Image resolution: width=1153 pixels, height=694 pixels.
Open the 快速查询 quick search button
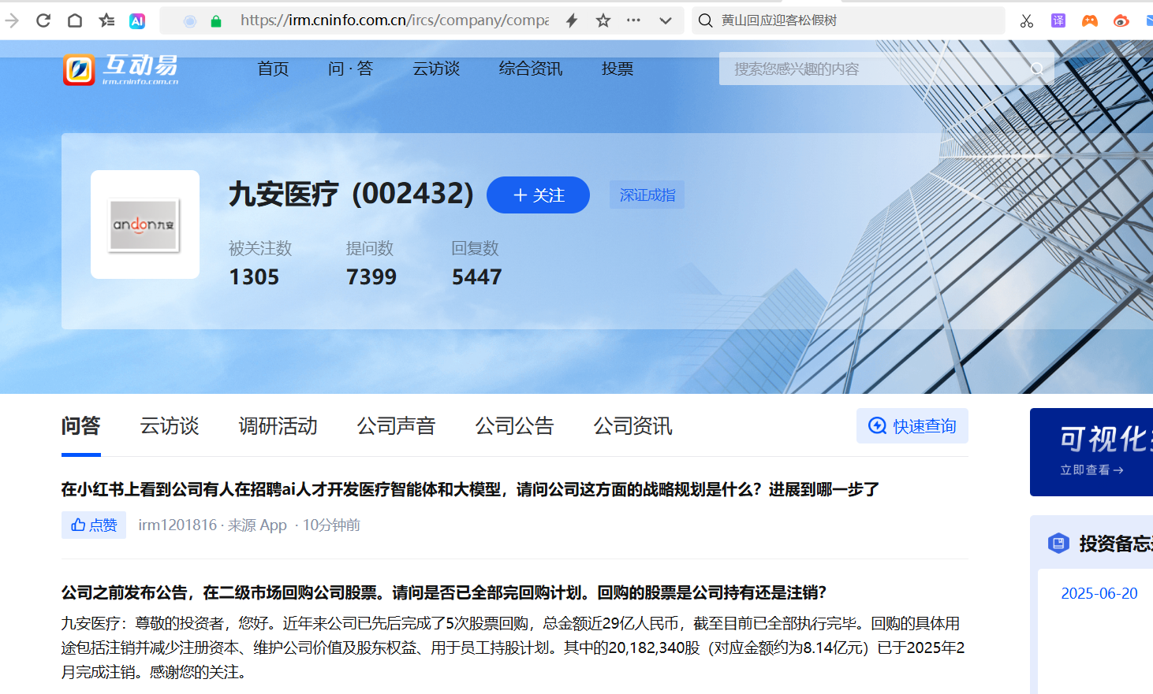pos(912,426)
